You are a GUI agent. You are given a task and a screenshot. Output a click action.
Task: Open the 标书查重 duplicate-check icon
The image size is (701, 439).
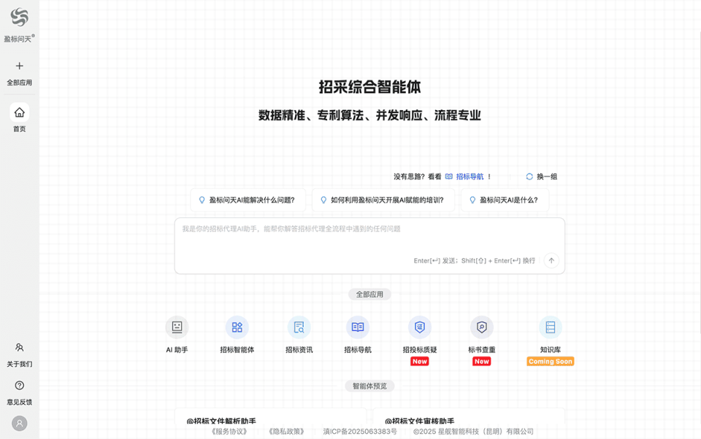482,327
